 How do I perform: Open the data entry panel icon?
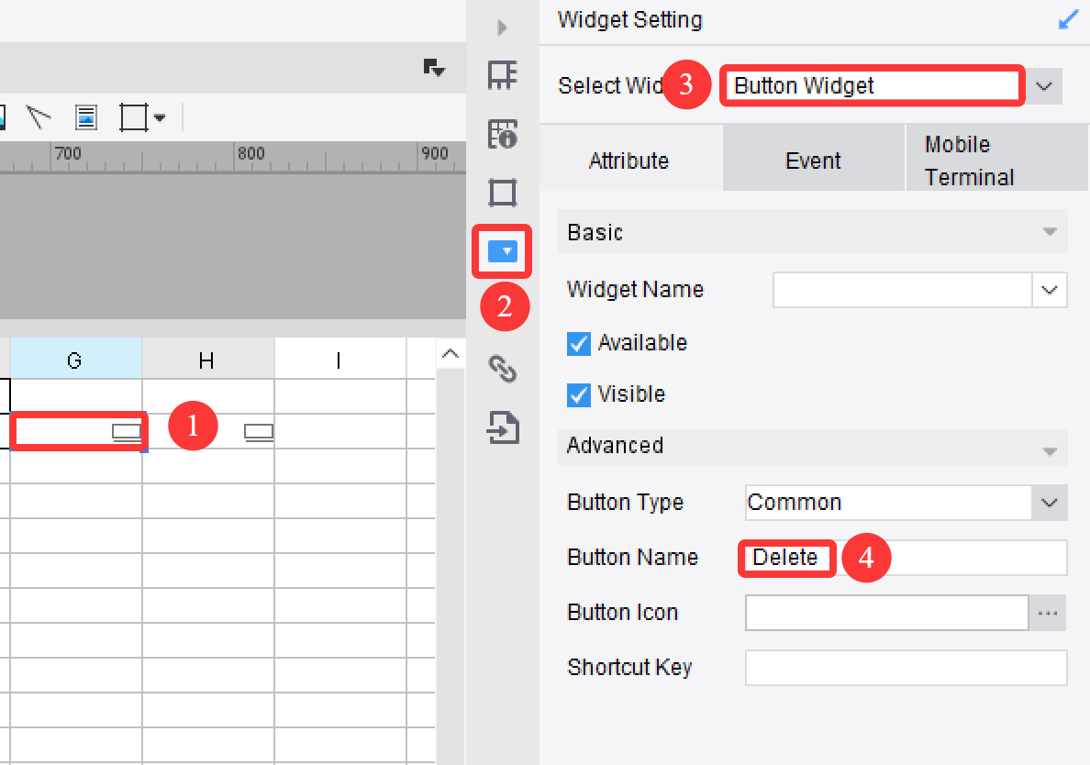502,428
